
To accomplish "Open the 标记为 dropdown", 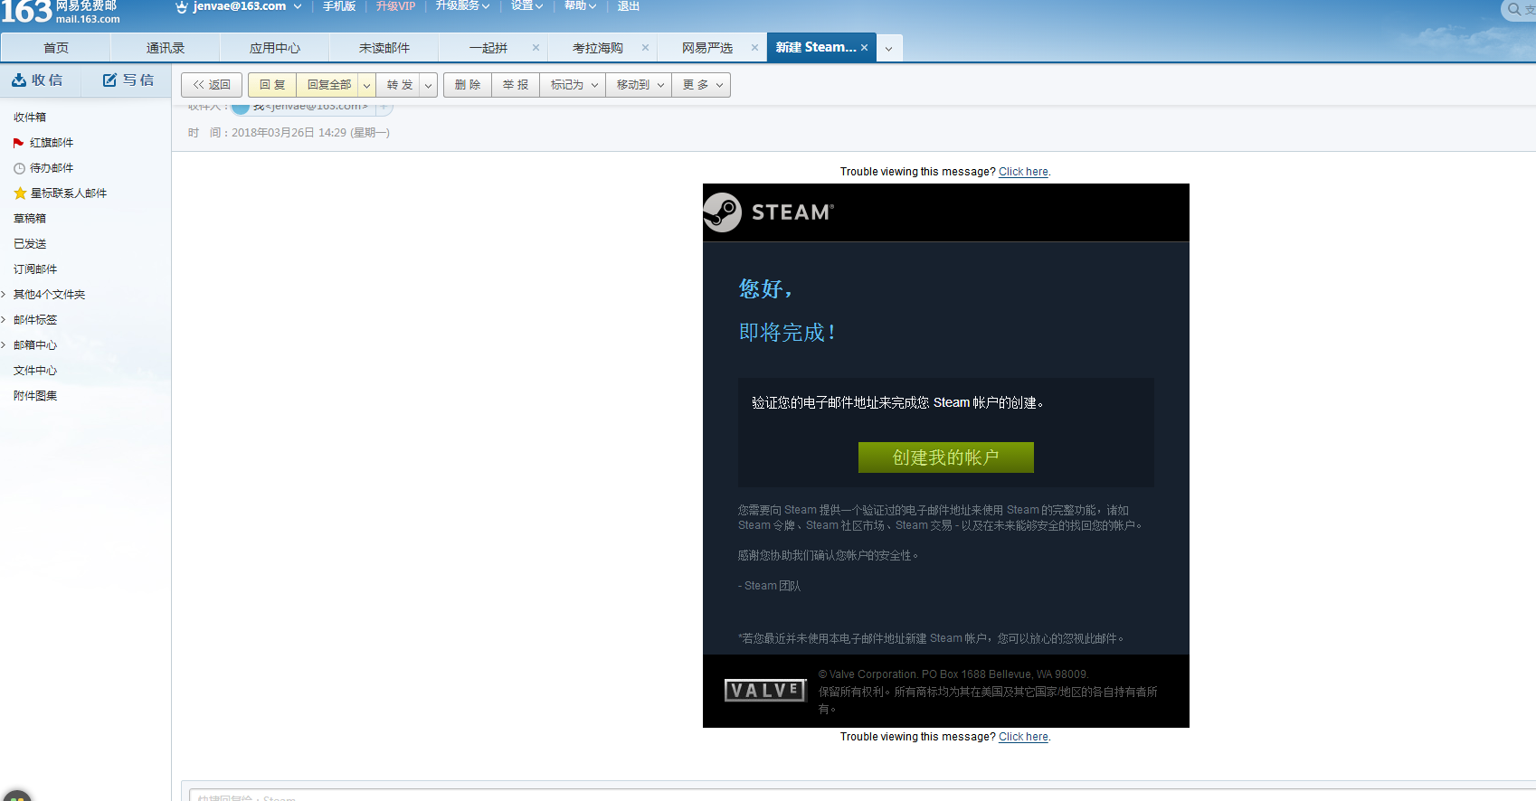I will click(x=573, y=85).
